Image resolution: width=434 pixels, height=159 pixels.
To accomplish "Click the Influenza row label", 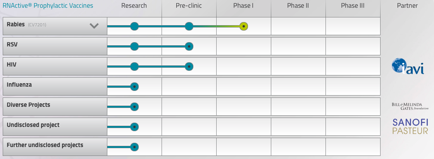I will pos(19,85).
